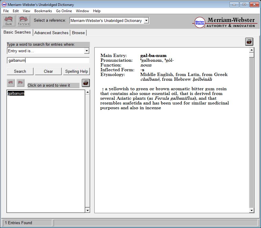261x228 pixels.
Task: Print the results list using printer icon
Action: point(86,83)
